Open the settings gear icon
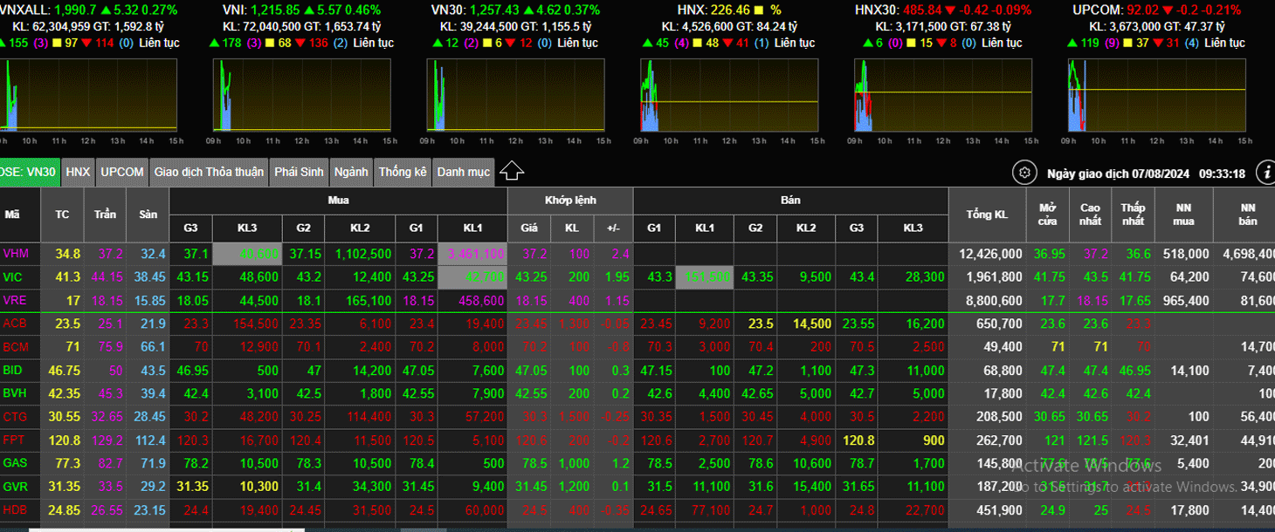1275x532 pixels. pos(1024,173)
